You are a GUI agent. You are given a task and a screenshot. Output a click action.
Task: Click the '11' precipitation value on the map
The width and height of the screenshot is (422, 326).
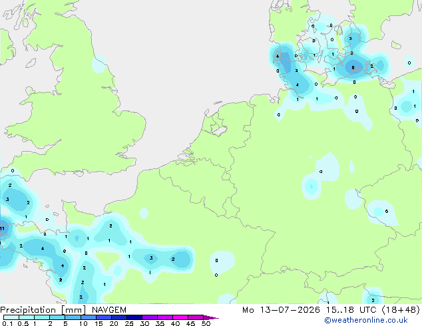tap(2, 229)
